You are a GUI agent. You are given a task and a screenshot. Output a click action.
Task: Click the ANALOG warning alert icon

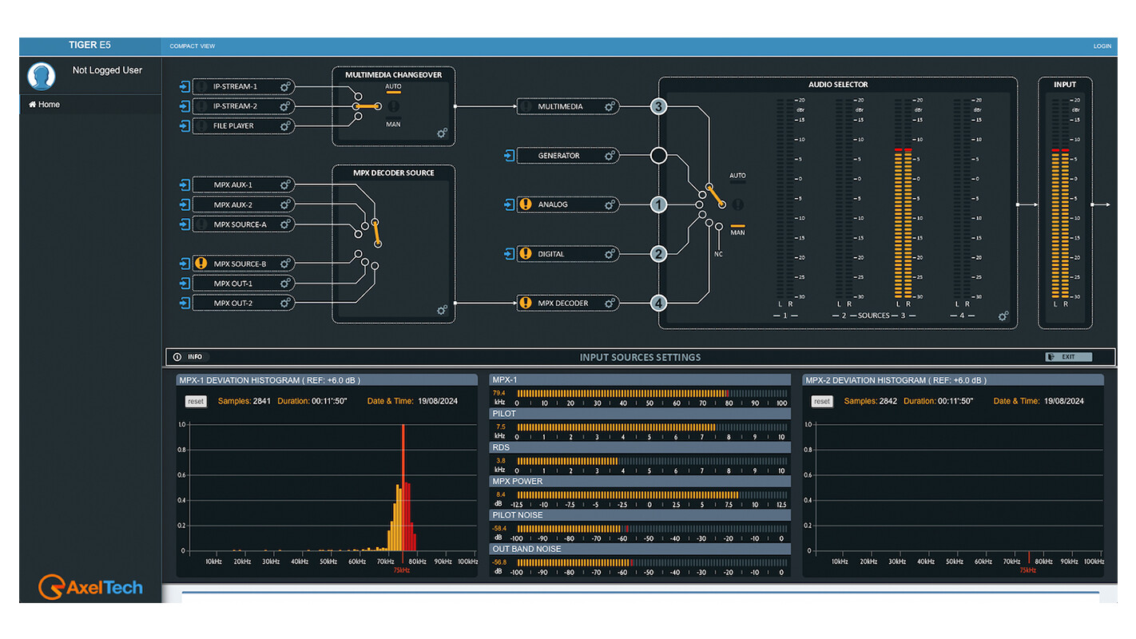coord(525,204)
